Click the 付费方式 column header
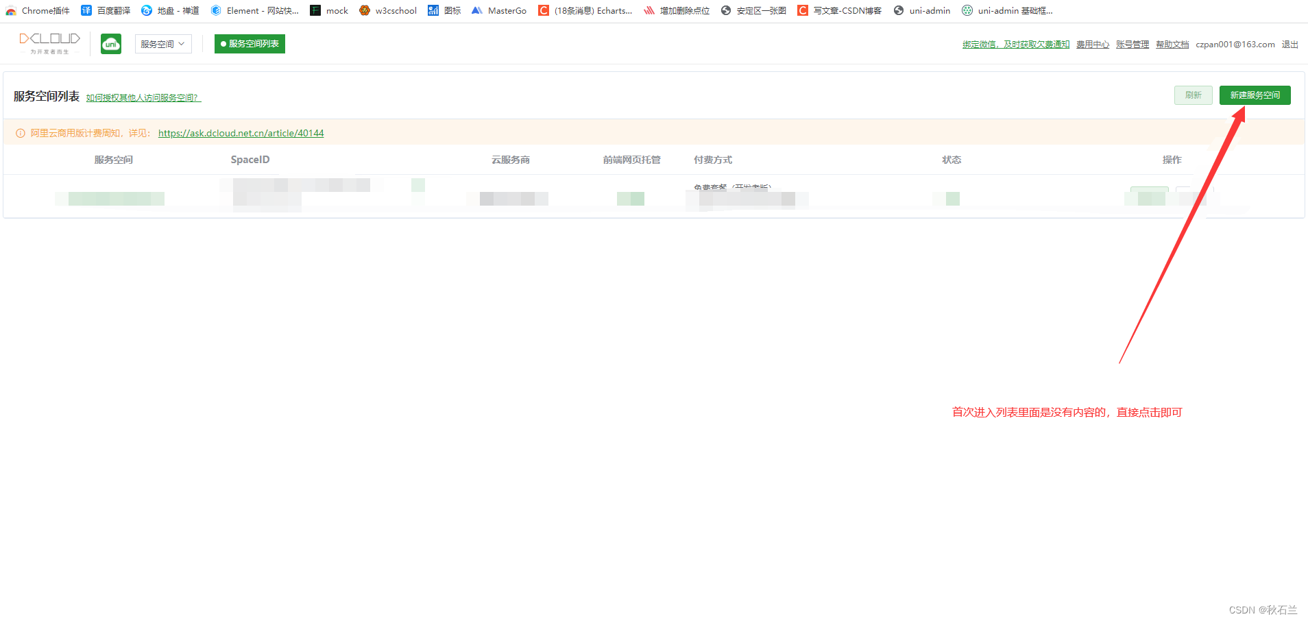1308x621 pixels. click(712, 160)
